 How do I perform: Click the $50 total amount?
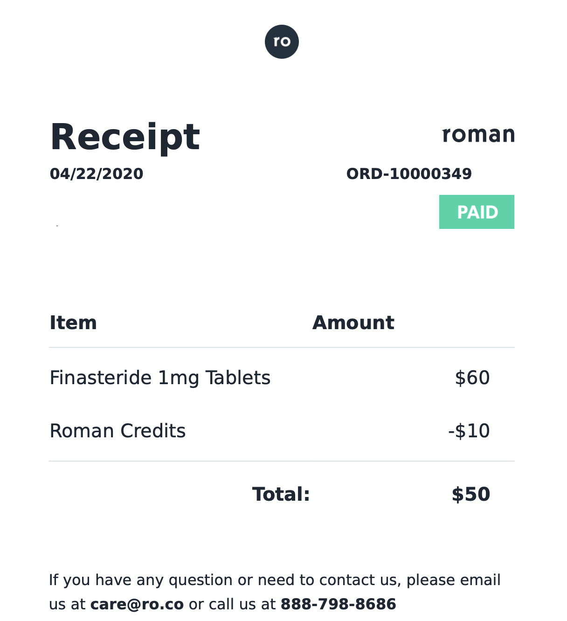(x=471, y=494)
